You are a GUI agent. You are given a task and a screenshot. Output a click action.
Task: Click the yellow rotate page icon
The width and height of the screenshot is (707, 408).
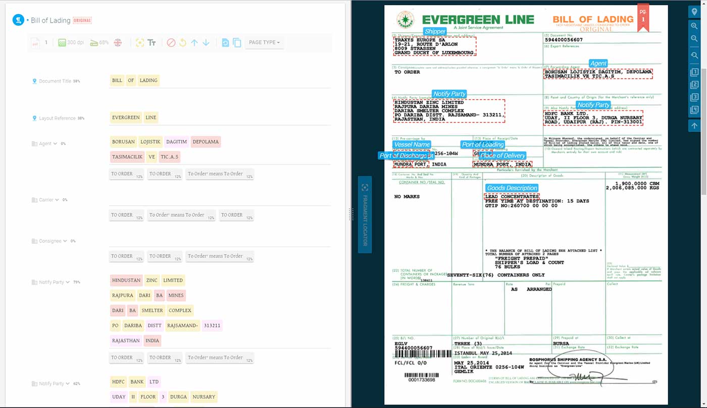point(183,43)
